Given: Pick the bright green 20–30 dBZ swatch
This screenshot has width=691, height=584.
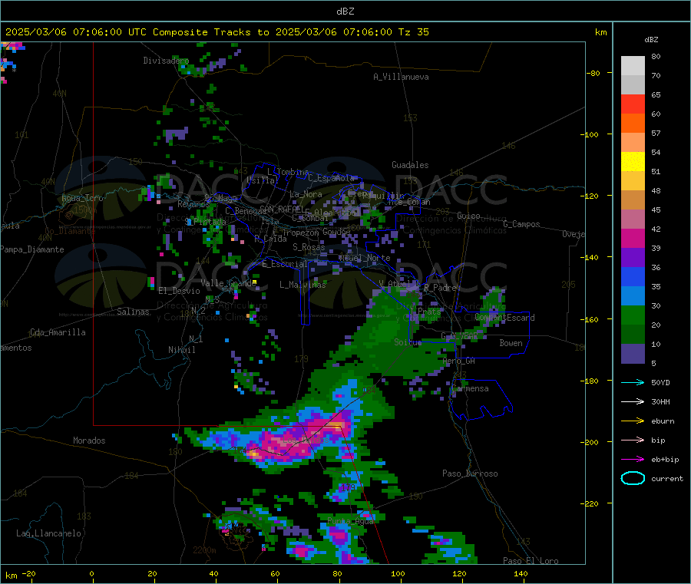Looking at the screenshot, I should [x=633, y=315].
